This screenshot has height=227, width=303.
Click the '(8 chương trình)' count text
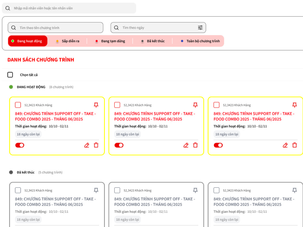[x=61, y=87]
